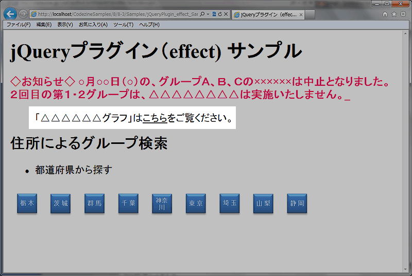Screen dimensions: 412x276
Task: Open the ファイル(F) menu
Action: 19,25
